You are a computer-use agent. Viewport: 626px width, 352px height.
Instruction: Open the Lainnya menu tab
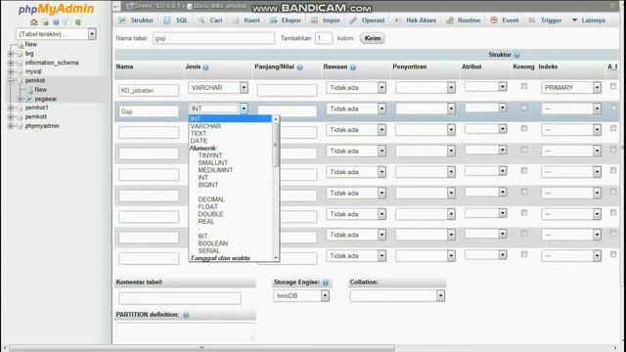tap(588, 21)
